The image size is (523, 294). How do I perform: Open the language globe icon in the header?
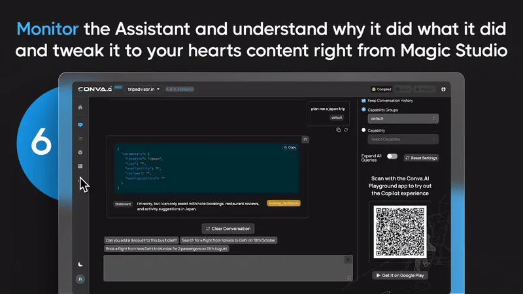coord(443,89)
